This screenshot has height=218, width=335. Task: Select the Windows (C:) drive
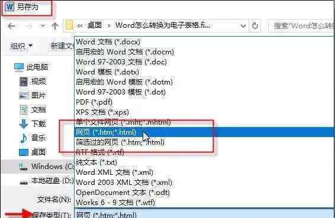click(x=53, y=167)
